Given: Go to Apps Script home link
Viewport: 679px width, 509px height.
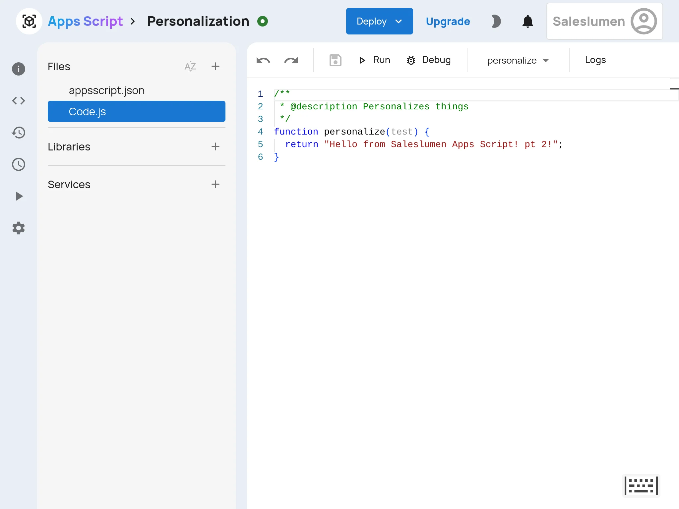Looking at the screenshot, I should (85, 22).
